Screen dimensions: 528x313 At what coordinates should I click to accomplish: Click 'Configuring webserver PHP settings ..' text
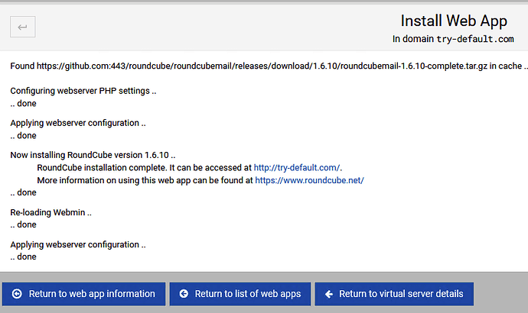click(83, 91)
